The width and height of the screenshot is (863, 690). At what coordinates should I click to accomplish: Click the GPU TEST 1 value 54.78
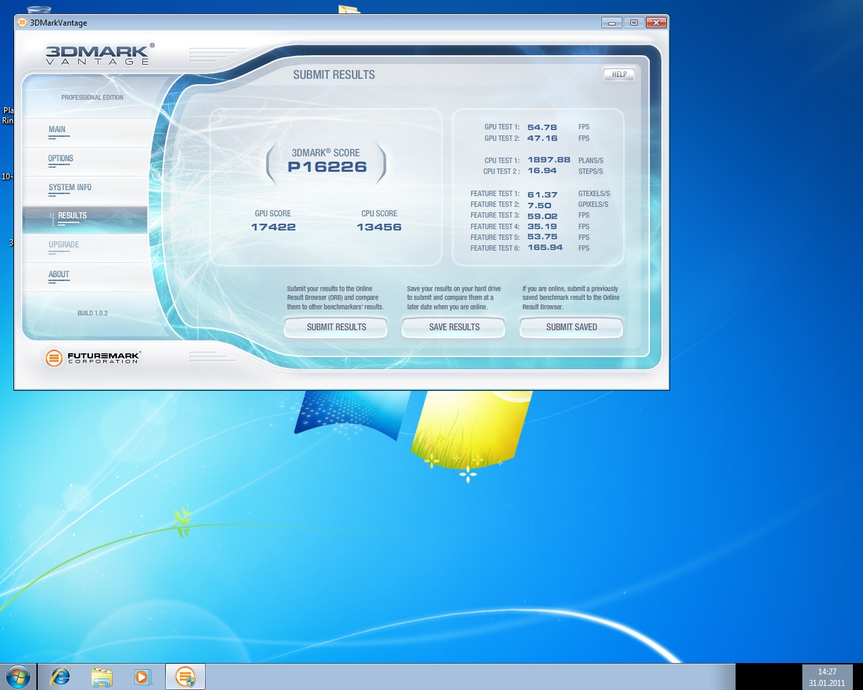pyautogui.click(x=542, y=127)
